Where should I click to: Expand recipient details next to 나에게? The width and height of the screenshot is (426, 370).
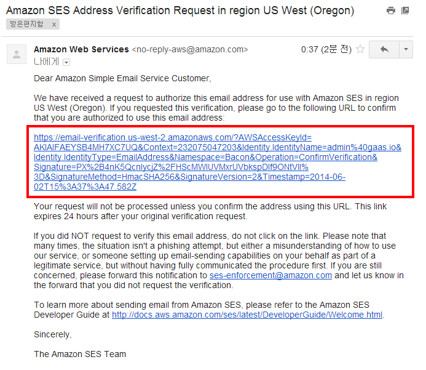point(66,62)
